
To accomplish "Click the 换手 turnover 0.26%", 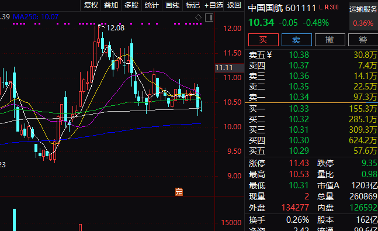I will 297,220.
